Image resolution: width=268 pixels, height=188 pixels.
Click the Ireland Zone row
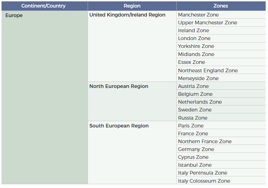coord(193,31)
